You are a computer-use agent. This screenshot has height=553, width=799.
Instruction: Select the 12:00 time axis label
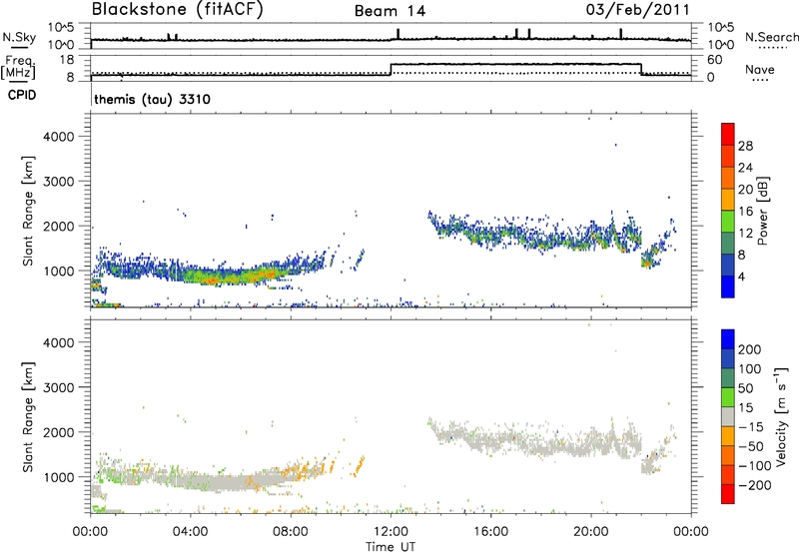tap(391, 532)
